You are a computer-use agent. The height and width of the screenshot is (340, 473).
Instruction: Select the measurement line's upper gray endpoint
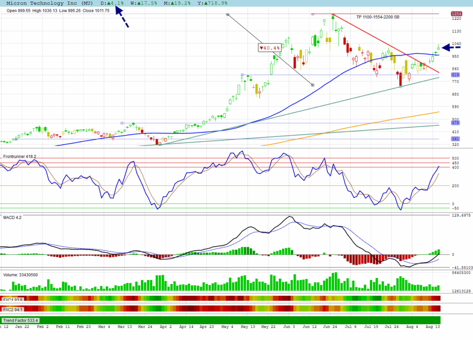click(228, 14)
